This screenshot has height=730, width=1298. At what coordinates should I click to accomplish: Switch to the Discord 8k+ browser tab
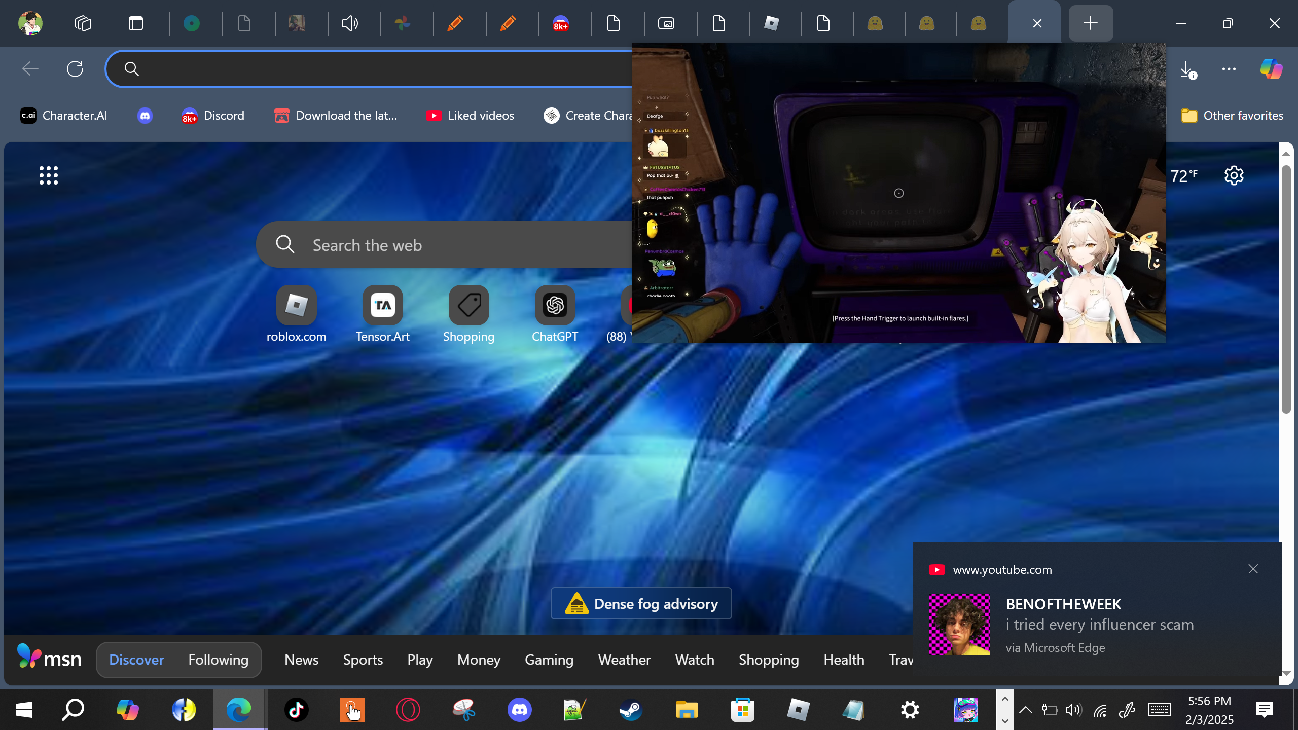[561, 23]
